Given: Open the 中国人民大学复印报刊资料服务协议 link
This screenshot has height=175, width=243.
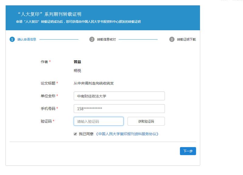Looking at the screenshot, I should 127,134.
